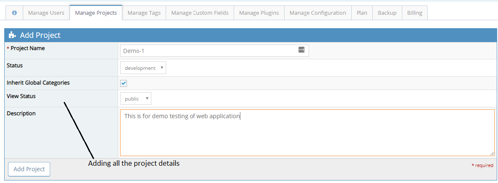
Task: Switch to the Manage Configuration tab
Action: [x=318, y=13]
